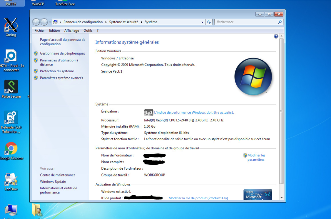This screenshot has width=331, height=219.
Task: Select the Windows 7 Entreprise text
Action: [x=117, y=58]
